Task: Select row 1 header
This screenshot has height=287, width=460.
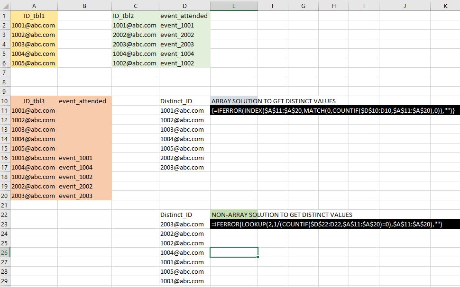Action: click(4, 16)
